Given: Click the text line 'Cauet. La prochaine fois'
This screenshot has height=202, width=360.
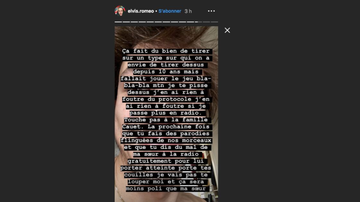Looking at the screenshot, I should point(166,127).
